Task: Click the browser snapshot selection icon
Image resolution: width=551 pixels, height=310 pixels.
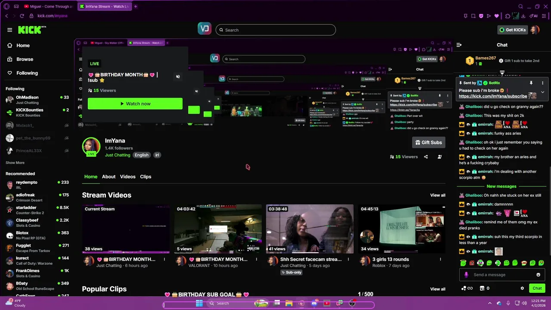Action: (x=473, y=16)
